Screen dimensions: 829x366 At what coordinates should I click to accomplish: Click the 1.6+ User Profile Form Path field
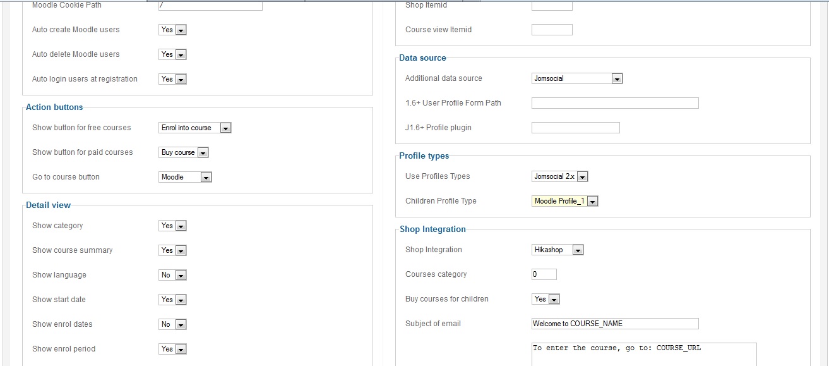pos(615,103)
